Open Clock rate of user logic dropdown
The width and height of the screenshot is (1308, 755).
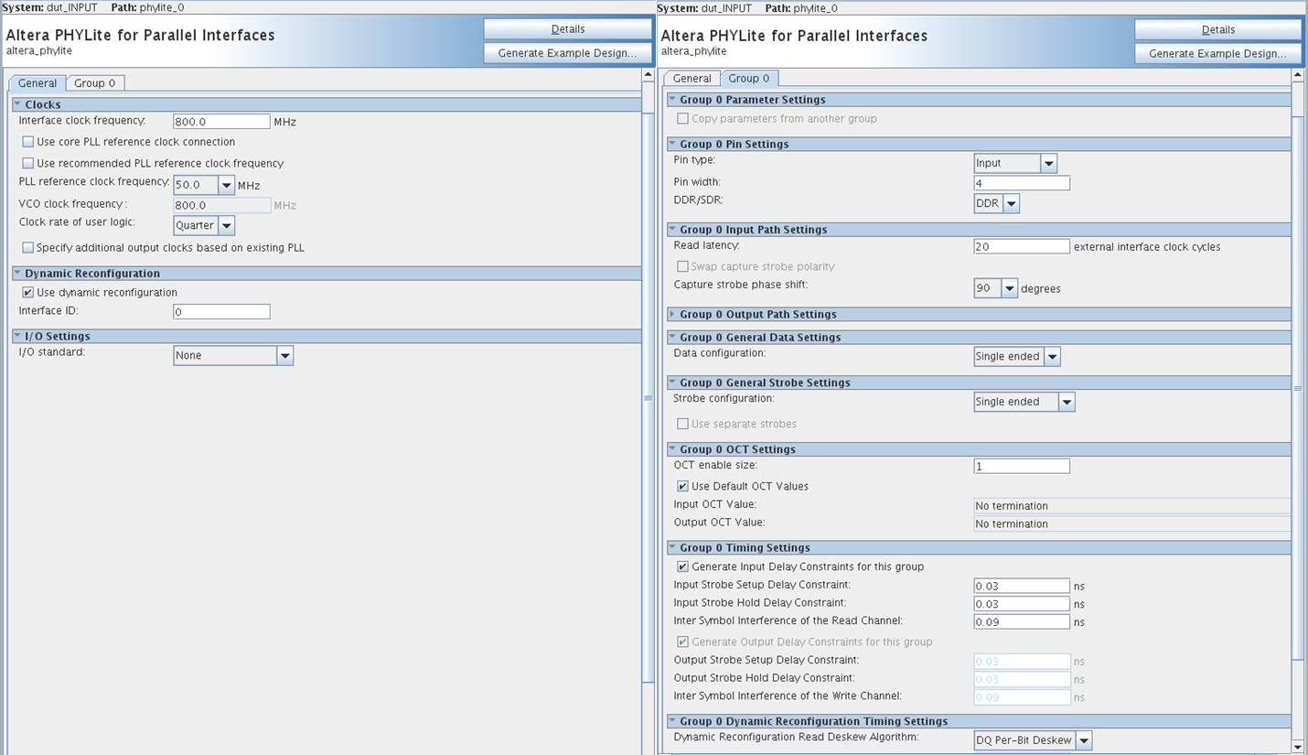(x=226, y=225)
